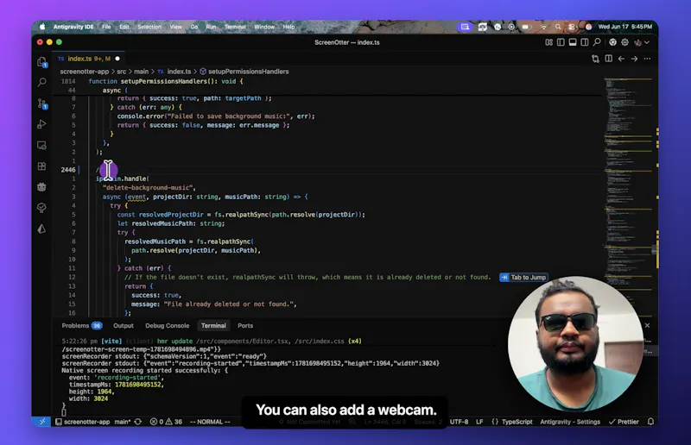Open the Remote Explorer view
This screenshot has height=445, width=691.
(x=41, y=145)
